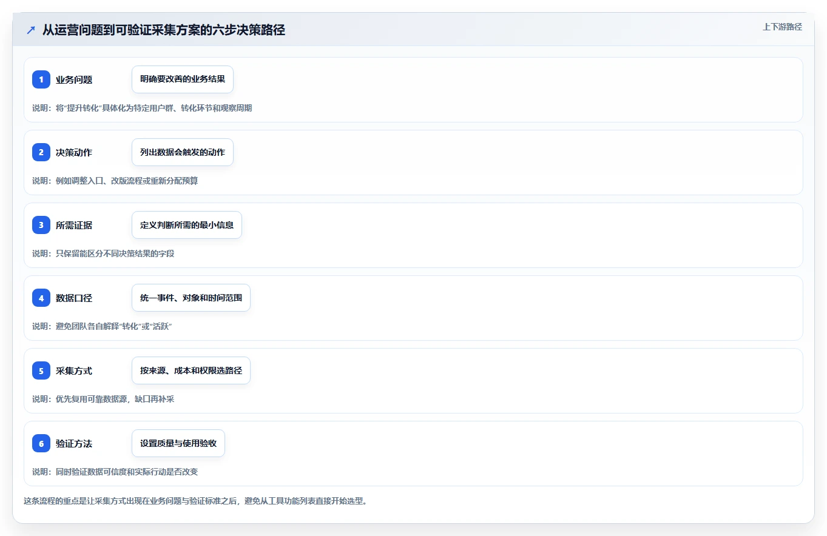
Task: Click the title 从运营问题到可验证采集方案的六步决策路径
Action: pyautogui.click(x=164, y=30)
